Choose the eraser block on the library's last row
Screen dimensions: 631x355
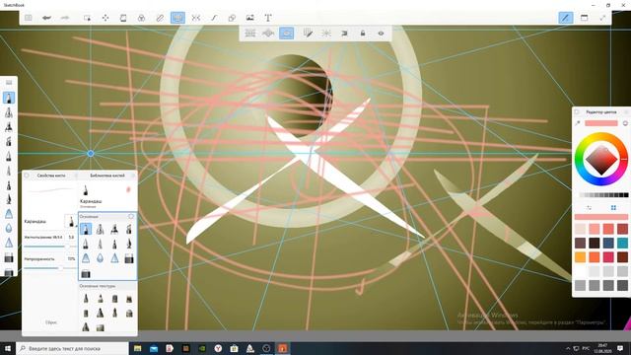pyautogui.click(x=86, y=274)
